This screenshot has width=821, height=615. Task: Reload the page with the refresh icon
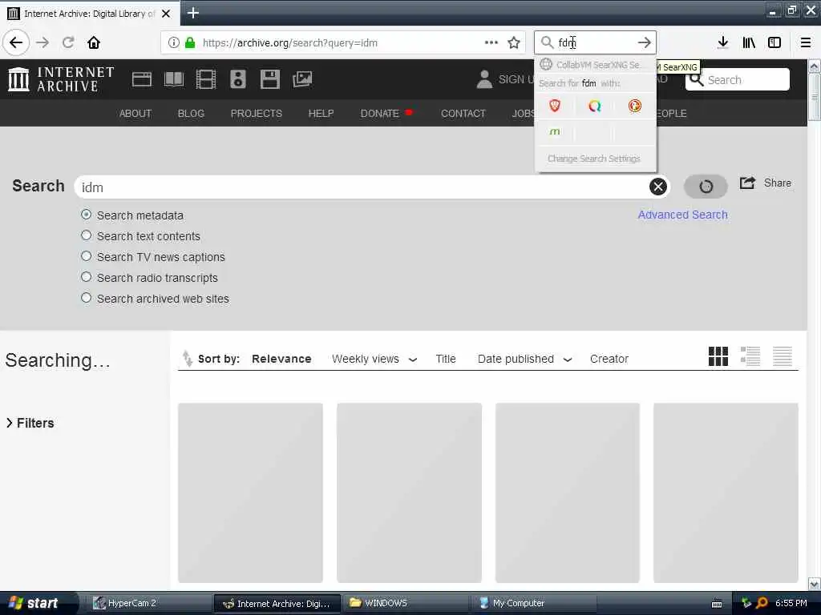(68, 42)
